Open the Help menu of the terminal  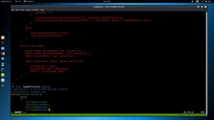tap(42, 10)
